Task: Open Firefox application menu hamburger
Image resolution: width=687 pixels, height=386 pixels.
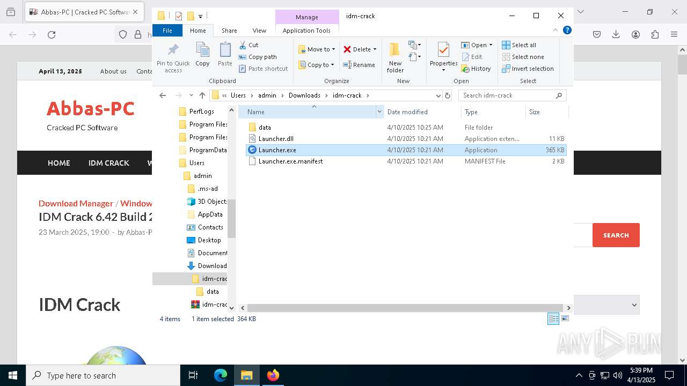Action: tap(674, 35)
